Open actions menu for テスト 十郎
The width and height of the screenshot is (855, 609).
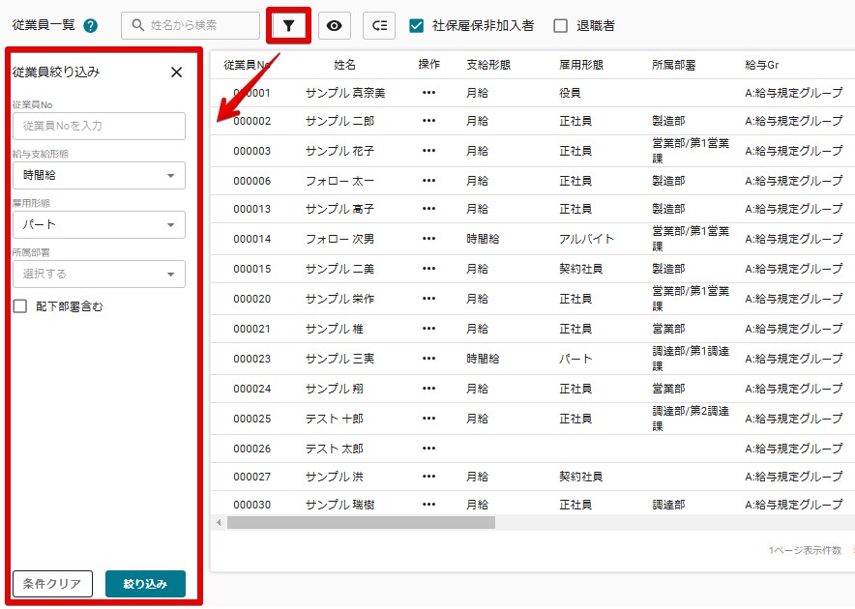pos(428,419)
